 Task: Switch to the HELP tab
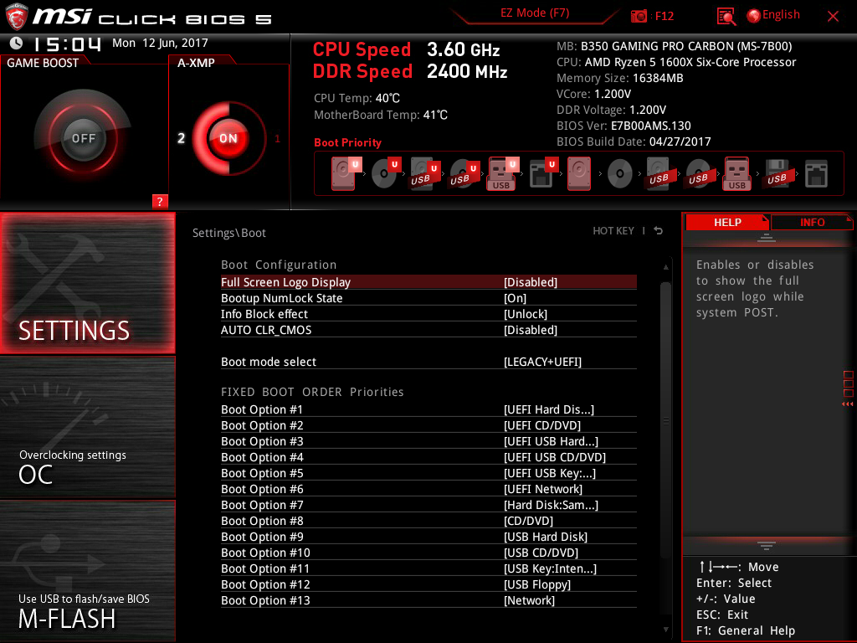tap(727, 223)
